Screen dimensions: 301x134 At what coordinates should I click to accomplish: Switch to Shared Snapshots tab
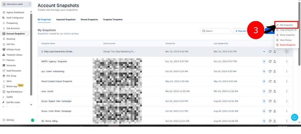pyautogui.click(x=89, y=20)
